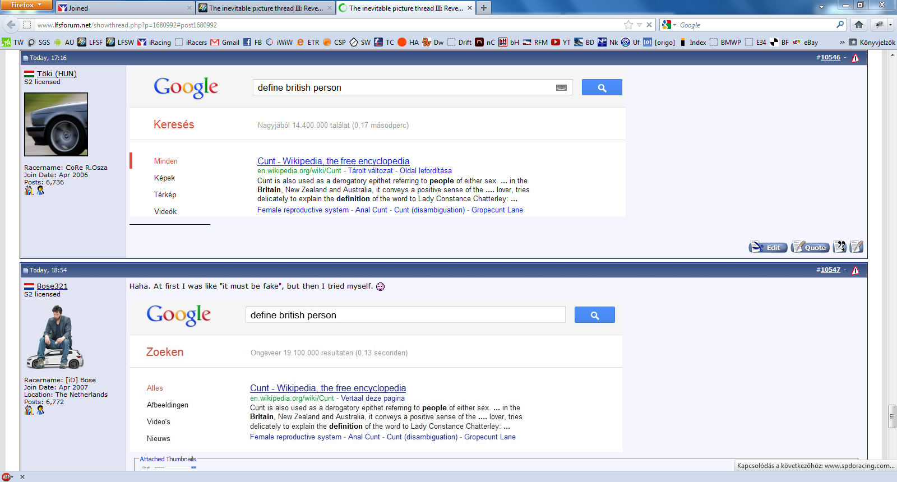Open the [origo] bookmark
Image resolution: width=897 pixels, height=482 pixels.
[659, 42]
